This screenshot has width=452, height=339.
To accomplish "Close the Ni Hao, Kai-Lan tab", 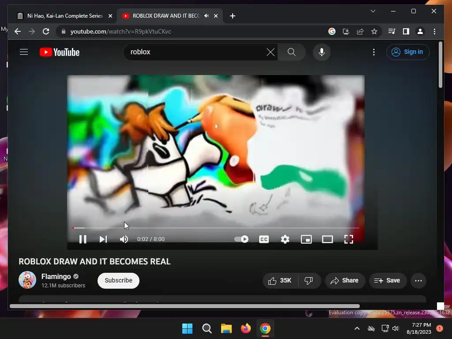I will (110, 16).
